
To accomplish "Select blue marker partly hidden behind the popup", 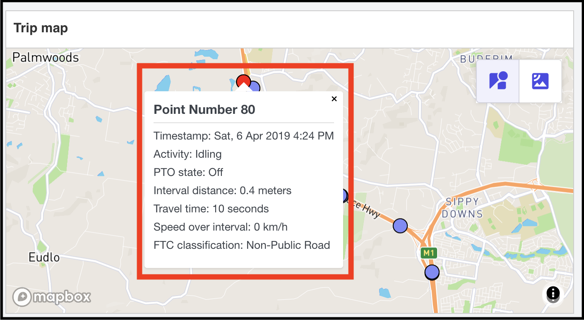I will pos(343,195).
